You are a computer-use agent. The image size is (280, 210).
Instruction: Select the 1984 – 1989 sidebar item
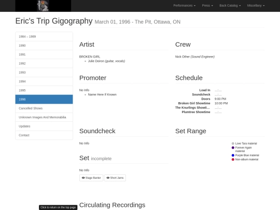click(44, 37)
